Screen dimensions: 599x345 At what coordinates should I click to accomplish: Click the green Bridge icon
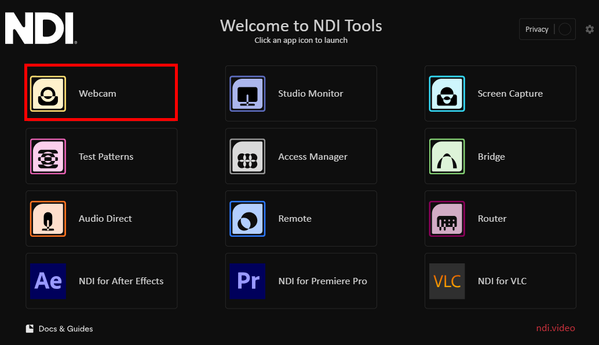click(447, 156)
